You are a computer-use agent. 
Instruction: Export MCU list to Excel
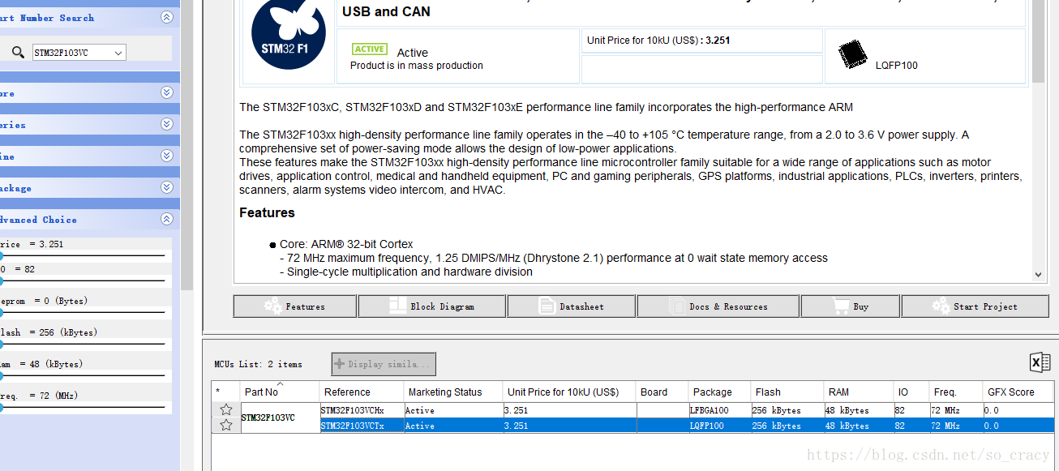pos(1040,362)
